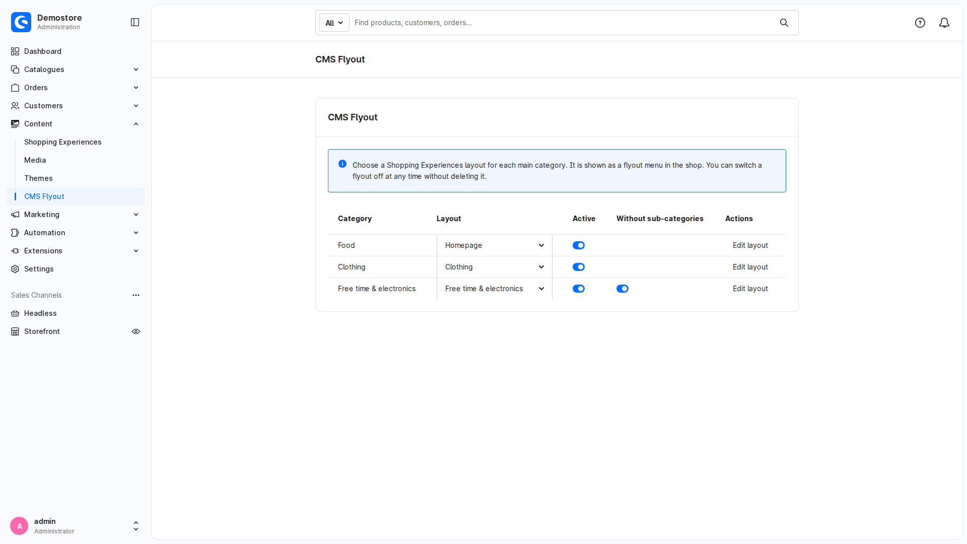Click the Marketing megaphone icon
967x544 pixels.
(15, 215)
